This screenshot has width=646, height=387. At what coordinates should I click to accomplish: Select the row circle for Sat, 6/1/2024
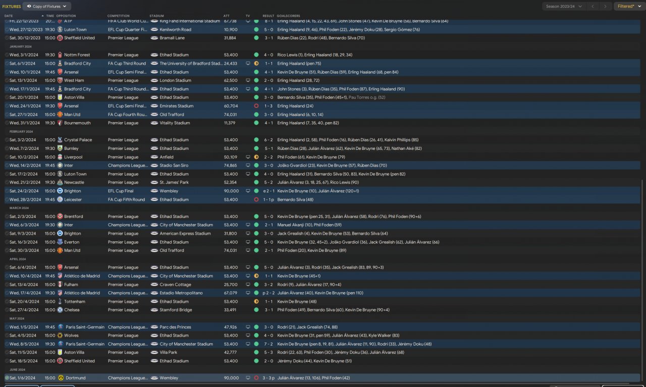coord(7,64)
